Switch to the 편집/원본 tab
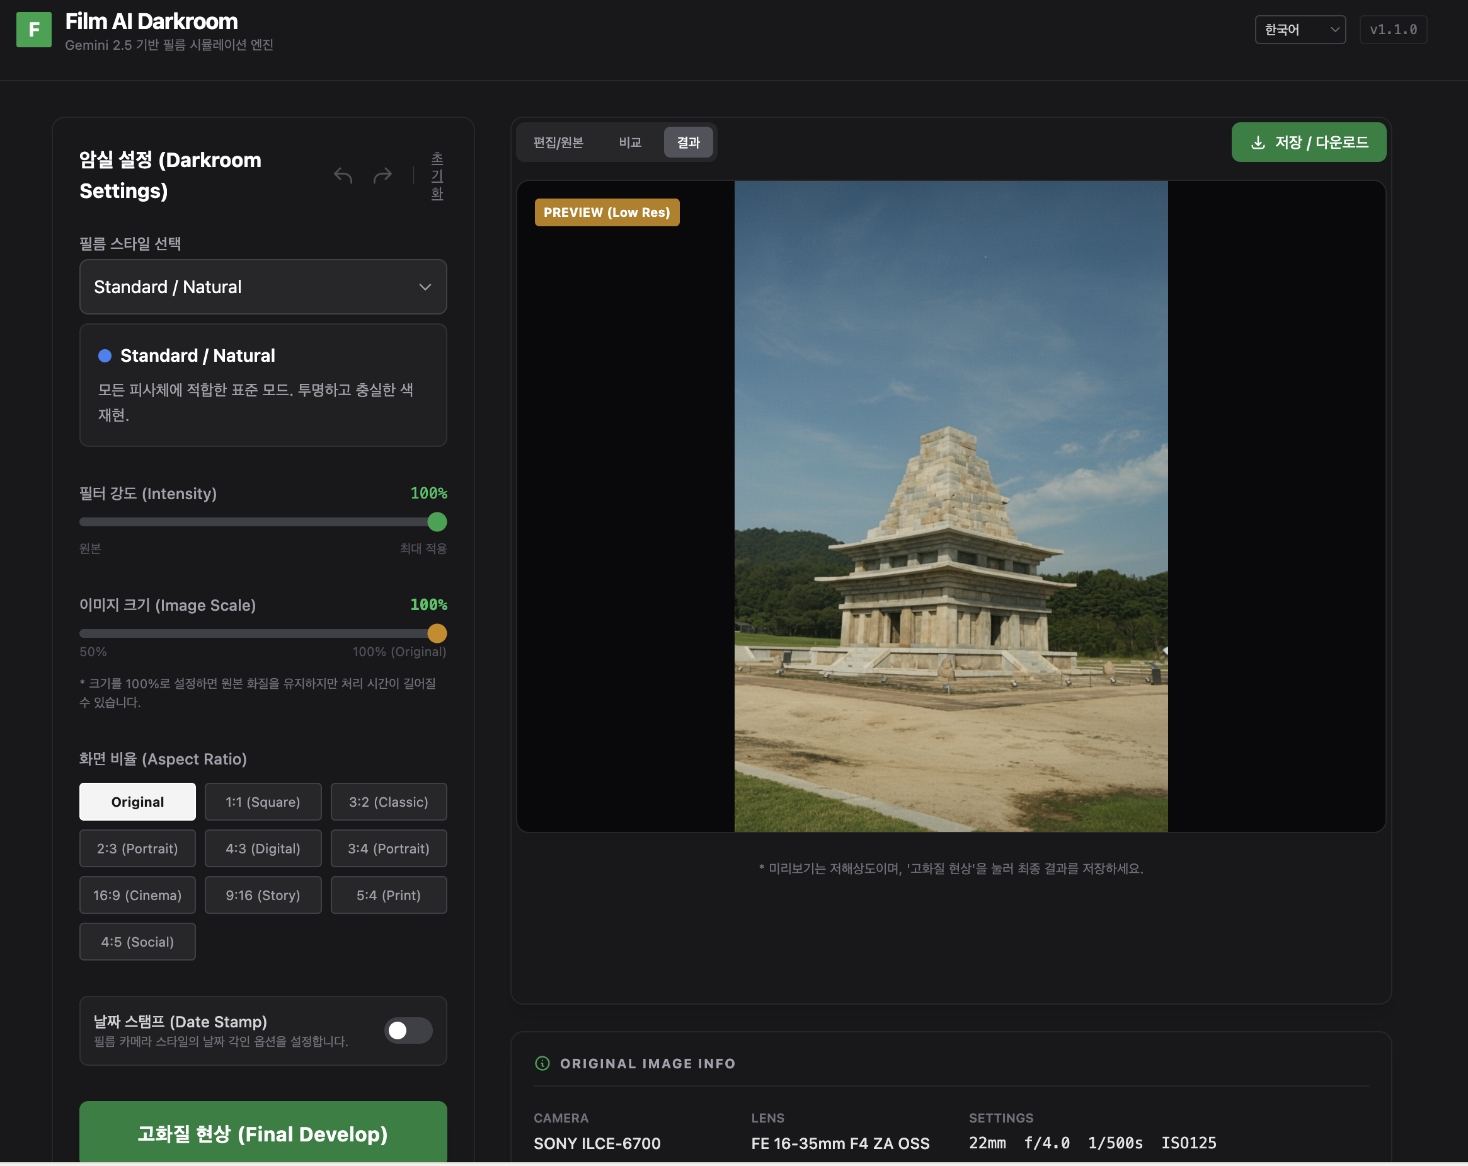This screenshot has height=1166, width=1468. tap(558, 142)
